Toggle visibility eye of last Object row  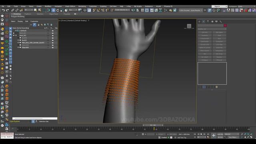pyautogui.click(x=18, y=48)
